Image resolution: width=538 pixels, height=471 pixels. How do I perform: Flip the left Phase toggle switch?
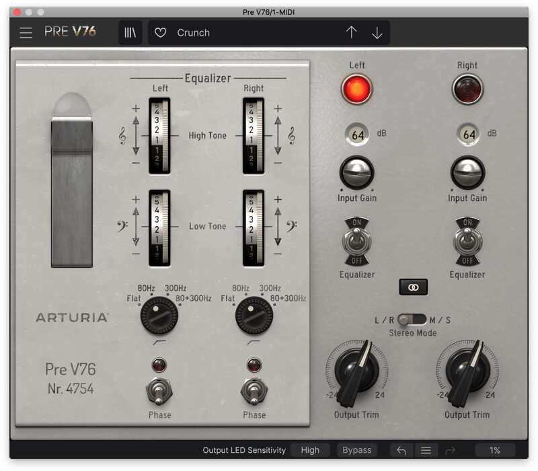(160, 391)
